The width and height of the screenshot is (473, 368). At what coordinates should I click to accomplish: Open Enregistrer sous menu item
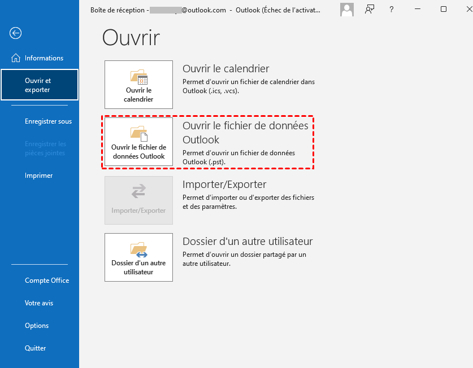point(48,121)
